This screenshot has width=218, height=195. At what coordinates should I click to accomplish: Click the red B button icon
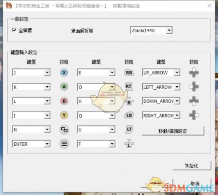[x=64, y=101]
